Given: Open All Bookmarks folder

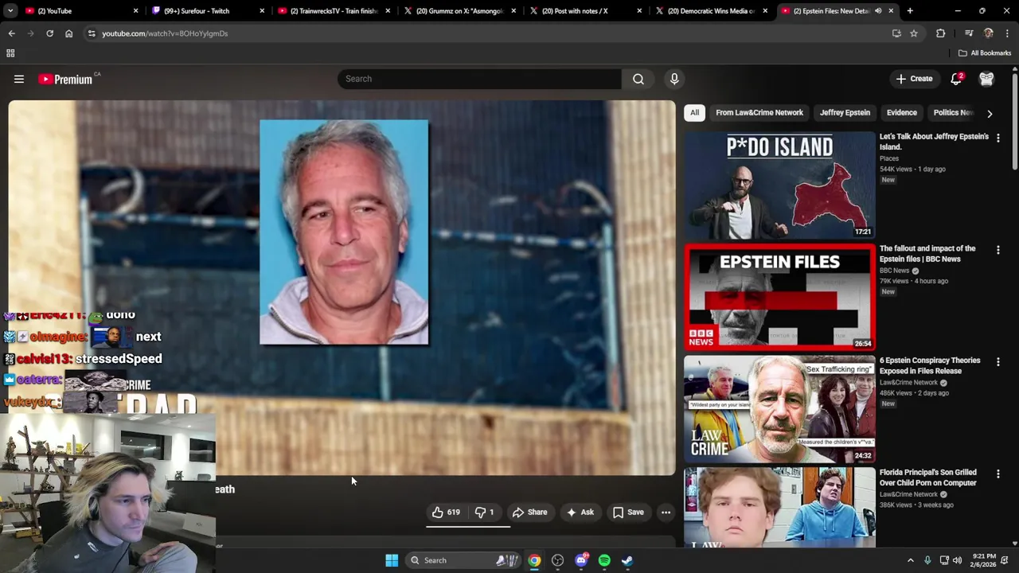Looking at the screenshot, I should [x=985, y=53].
